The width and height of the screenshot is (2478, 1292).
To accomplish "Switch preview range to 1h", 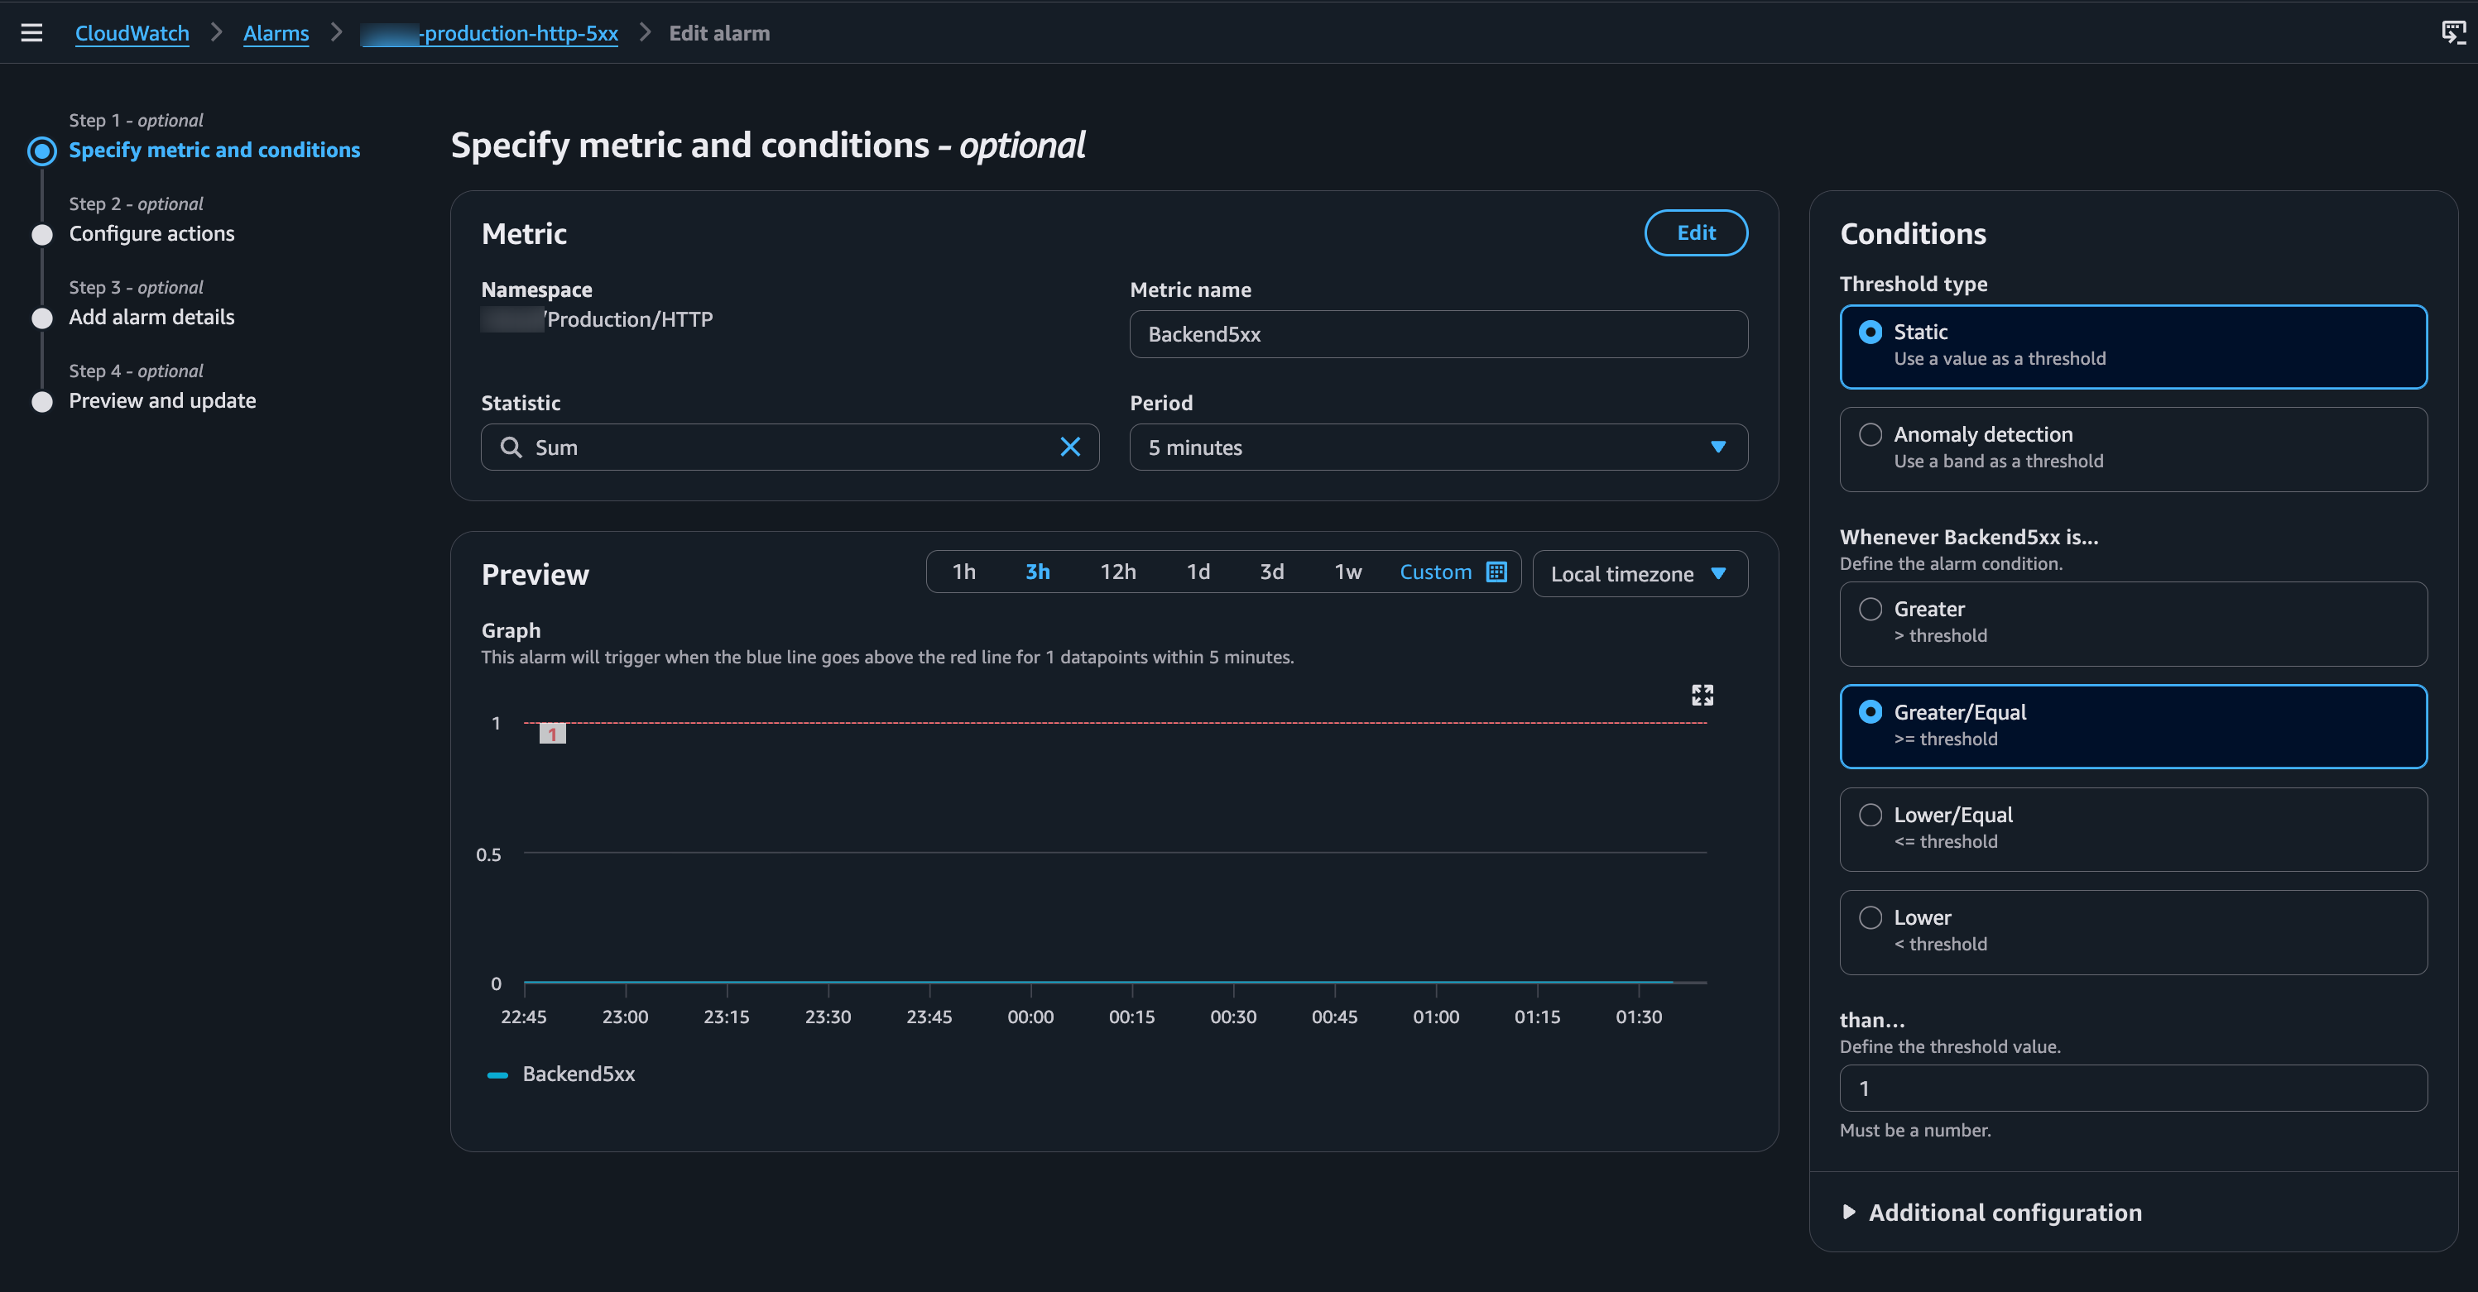I will (x=964, y=572).
